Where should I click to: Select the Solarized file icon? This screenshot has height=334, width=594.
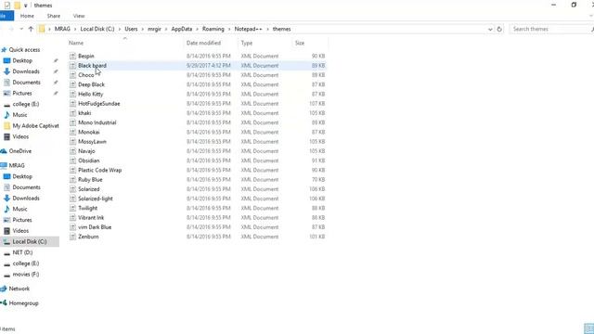pos(72,189)
